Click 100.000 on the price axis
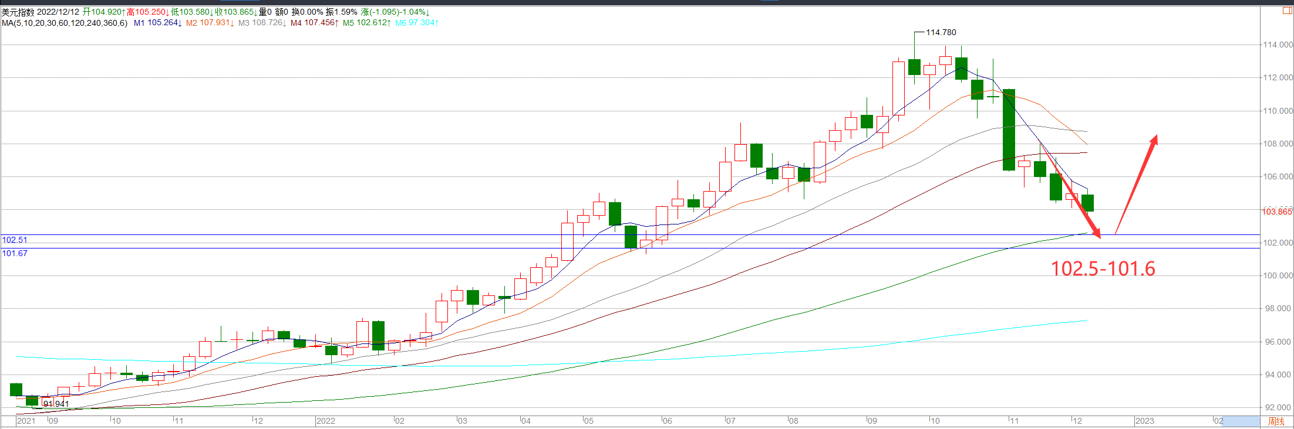The image size is (1294, 429). tap(1278, 275)
